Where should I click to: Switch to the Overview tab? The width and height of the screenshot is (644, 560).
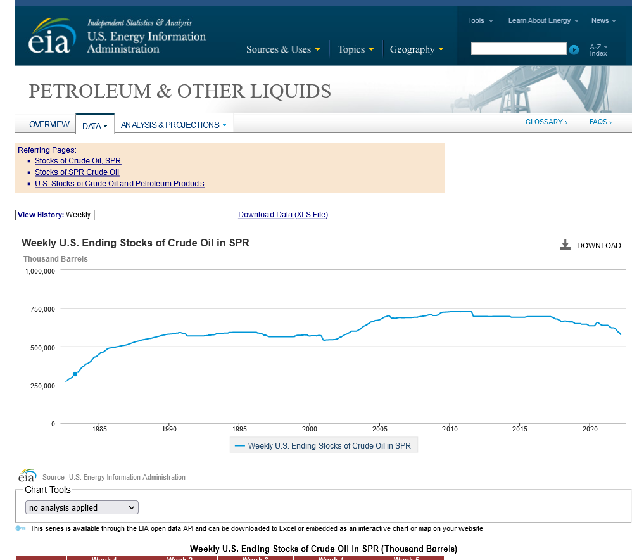tap(49, 124)
